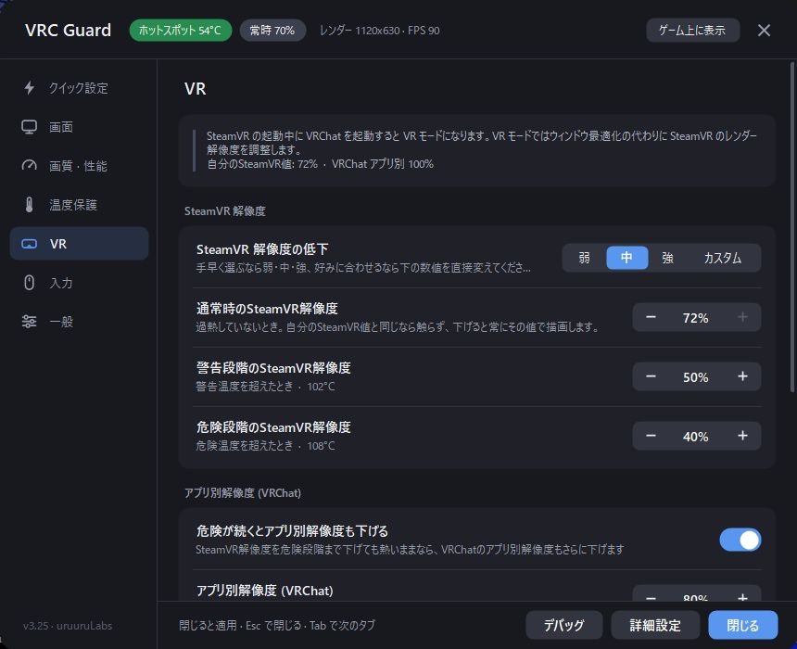Select 弱 resolution reduction preset

point(585,258)
